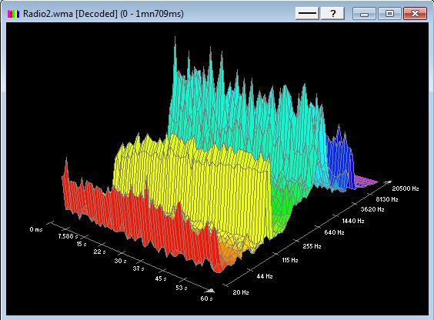Close the Radio2.wma decoded window
The height and width of the screenshot is (320, 434).
point(415,13)
